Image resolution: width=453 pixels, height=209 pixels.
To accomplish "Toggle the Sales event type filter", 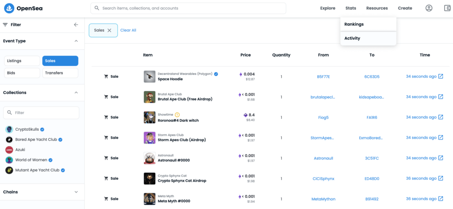I will point(60,61).
